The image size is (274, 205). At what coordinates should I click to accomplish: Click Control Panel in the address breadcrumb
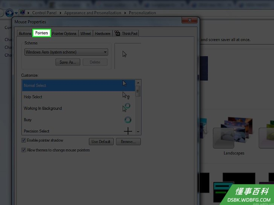44,13
